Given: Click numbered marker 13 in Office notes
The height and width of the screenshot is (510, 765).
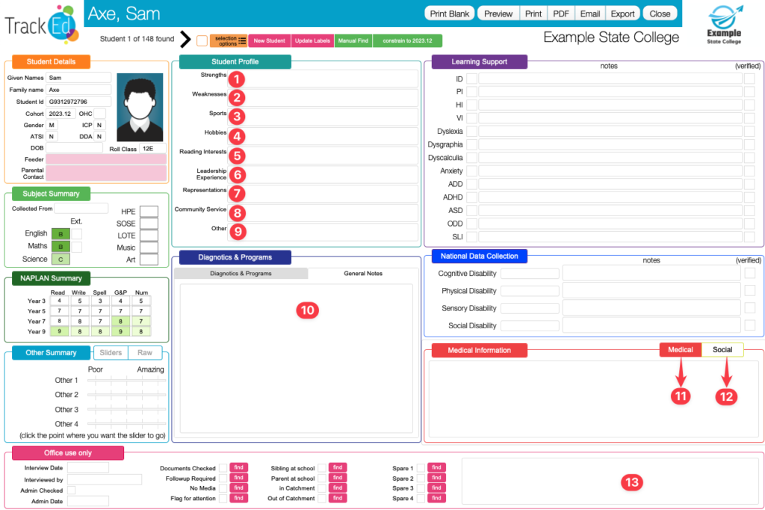Looking at the screenshot, I should [632, 482].
